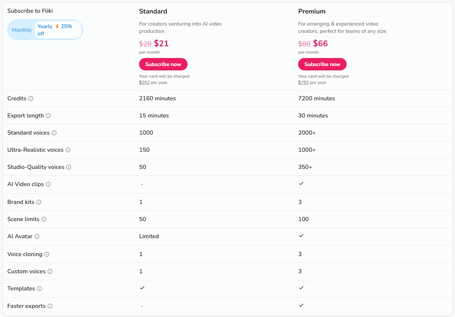The image size is (455, 317).
Task: Click Templates info icon
Action: click(x=39, y=289)
